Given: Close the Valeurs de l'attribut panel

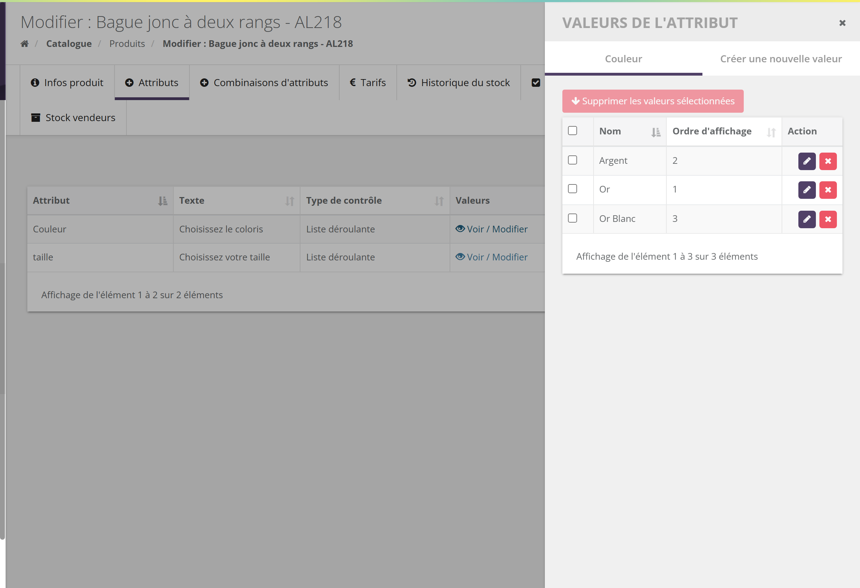Looking at the screenshot, I should coord(842,23).
